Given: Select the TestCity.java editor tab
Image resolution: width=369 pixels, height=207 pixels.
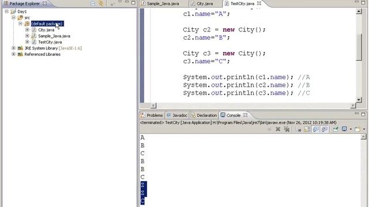Looking at the screenshot, I should 242,3.
